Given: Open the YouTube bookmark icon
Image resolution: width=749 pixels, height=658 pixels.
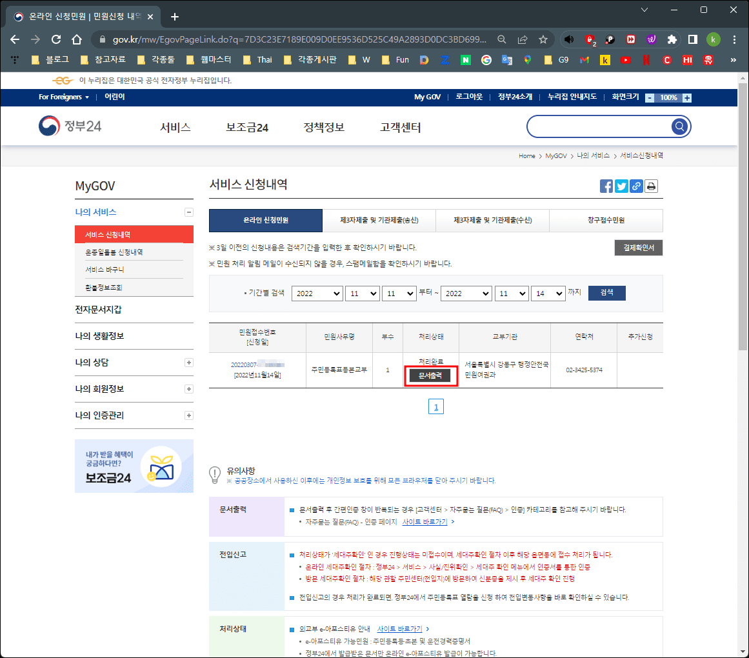Looking at the screenshot, I should pos(626,59).
